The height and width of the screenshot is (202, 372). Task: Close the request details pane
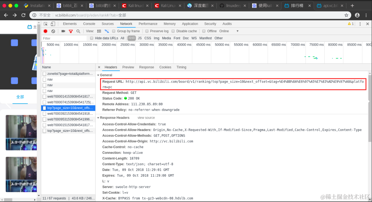click(x=99, y=67)
